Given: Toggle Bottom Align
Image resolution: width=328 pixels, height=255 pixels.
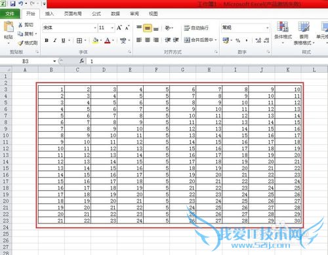Looking at the screenshot, I should (x=156, y=28).
